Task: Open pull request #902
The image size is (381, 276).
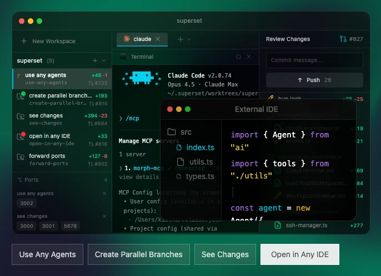Action: [98, 164]
